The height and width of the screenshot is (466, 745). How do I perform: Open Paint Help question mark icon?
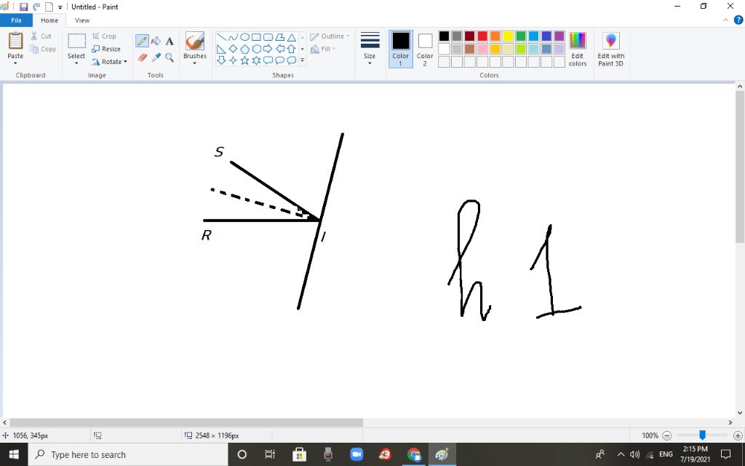[x=738, y=20]
